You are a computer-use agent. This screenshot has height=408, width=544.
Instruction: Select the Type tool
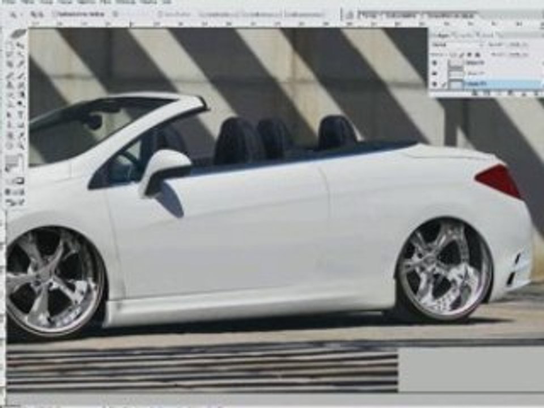pos(20,114)
